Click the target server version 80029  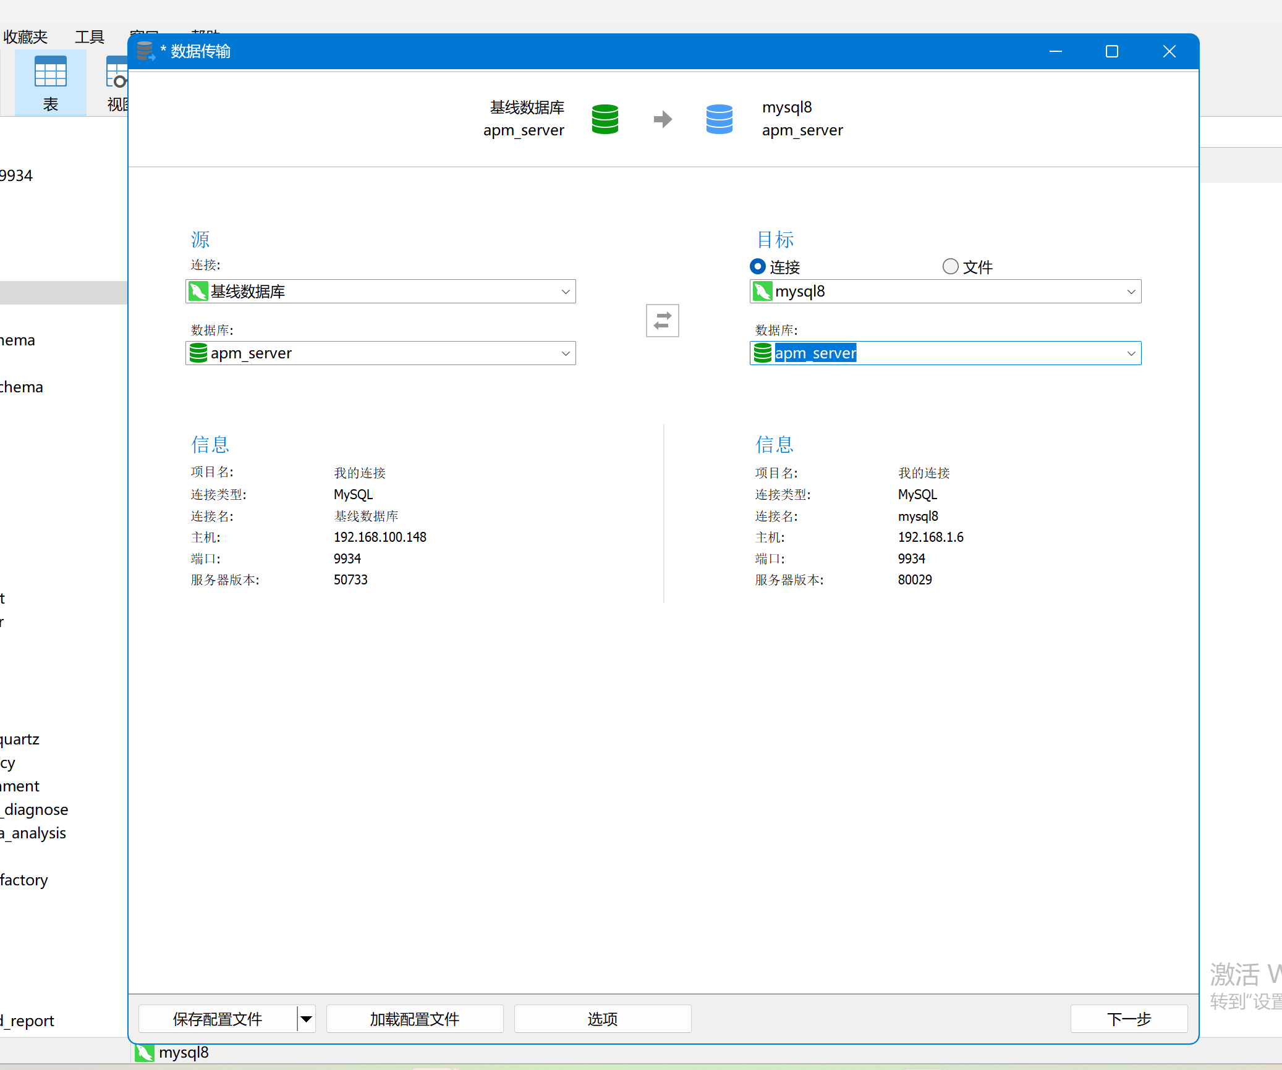[x=915, y=580]
